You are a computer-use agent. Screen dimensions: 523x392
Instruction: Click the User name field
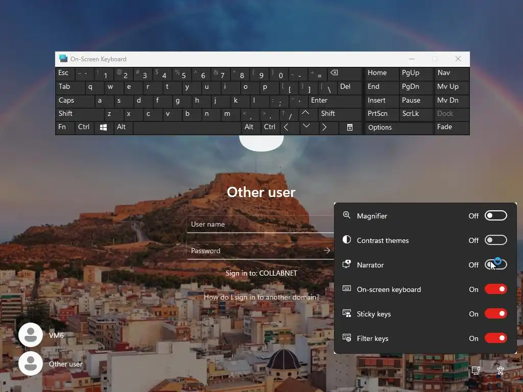(x=260, y=225)
